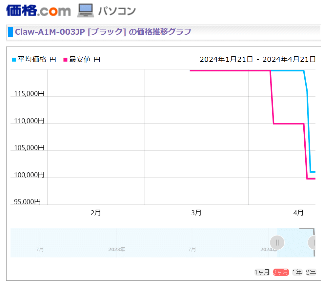Click the laptop computer icon
The image size is (323, 284).
point(86,10)
